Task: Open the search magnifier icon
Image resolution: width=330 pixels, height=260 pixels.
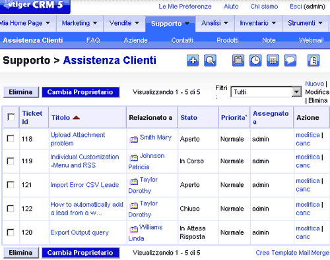Action: [x=210, y=61]
